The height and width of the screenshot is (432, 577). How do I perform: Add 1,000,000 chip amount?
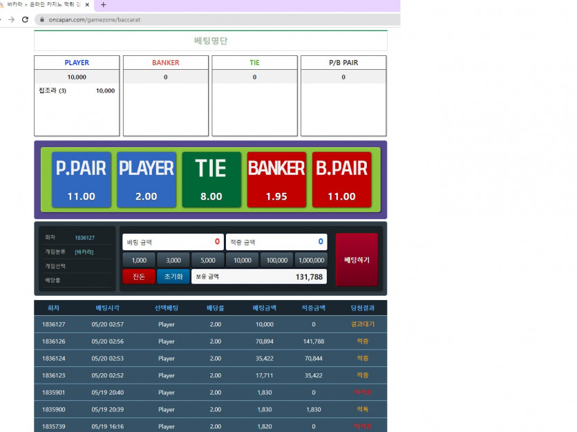click(312, 260)
